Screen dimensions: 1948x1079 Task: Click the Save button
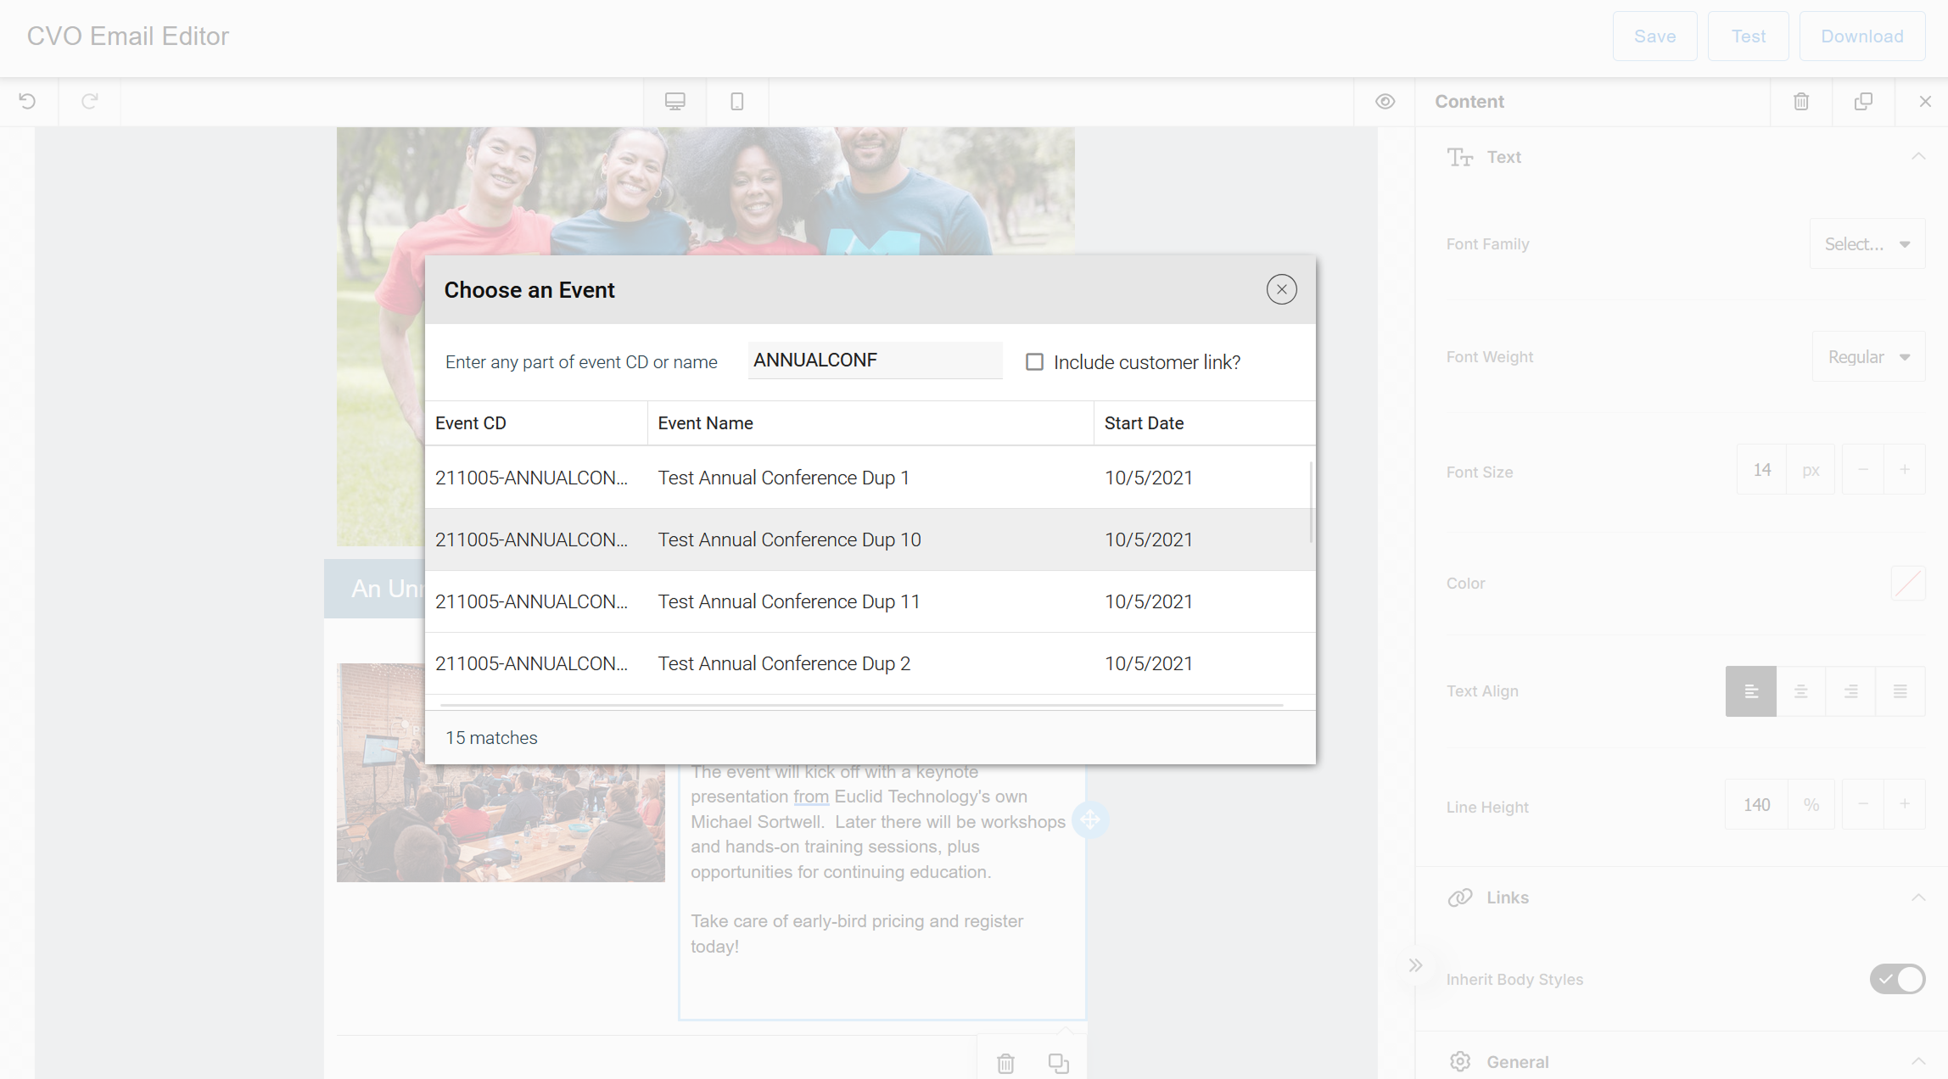pyautogui.click(x=1654, y=36)
